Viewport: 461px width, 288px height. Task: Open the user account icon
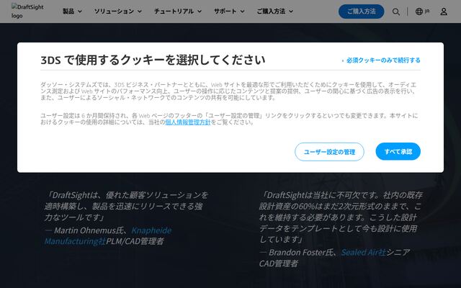click(444, 12)
